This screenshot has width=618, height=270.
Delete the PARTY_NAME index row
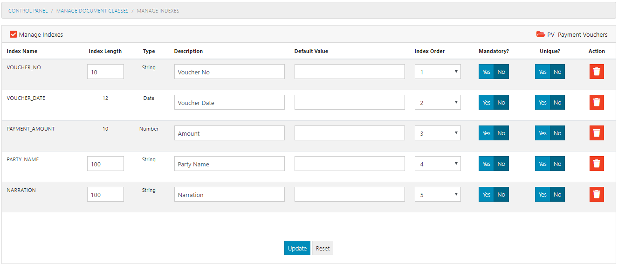(597, 164)
